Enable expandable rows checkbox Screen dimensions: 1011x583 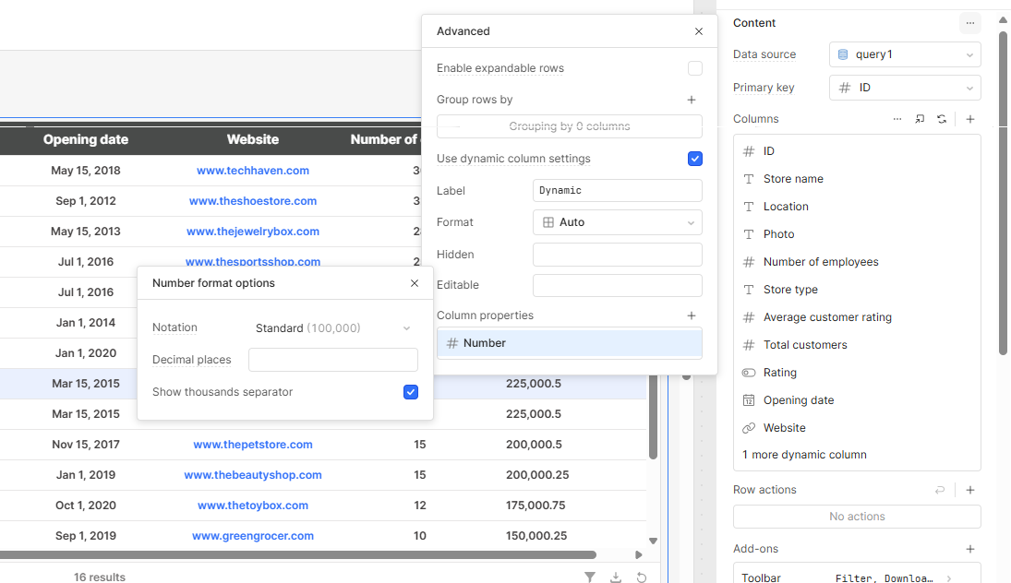click(x=695, y=68)
